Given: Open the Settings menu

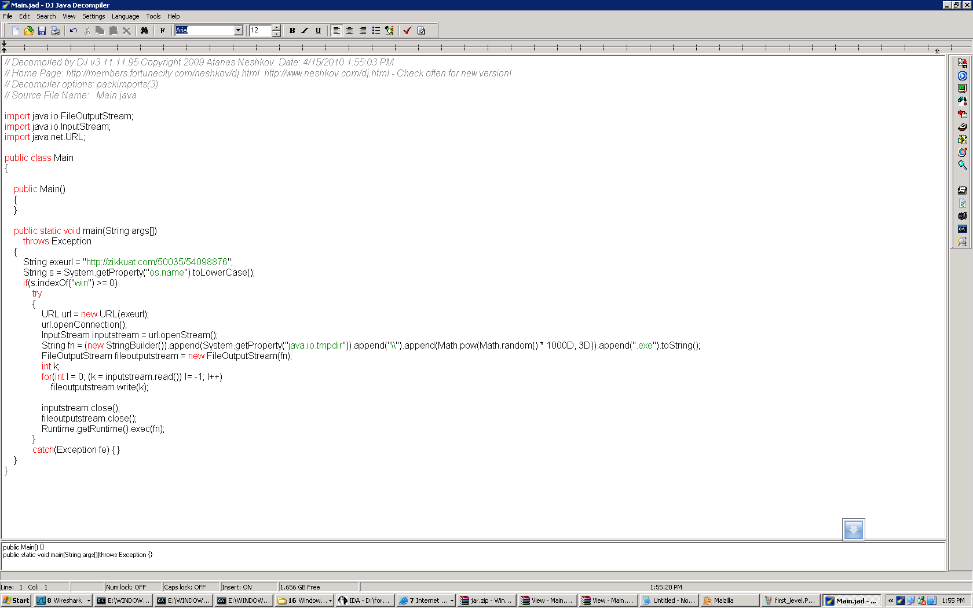Looking at the screenshot, I should (x=94, y=16).
